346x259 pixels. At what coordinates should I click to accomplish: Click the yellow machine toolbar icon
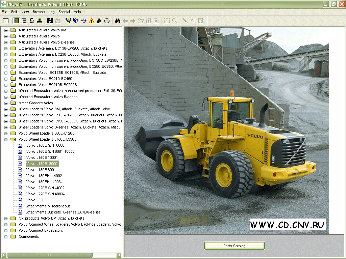[40, 21]
